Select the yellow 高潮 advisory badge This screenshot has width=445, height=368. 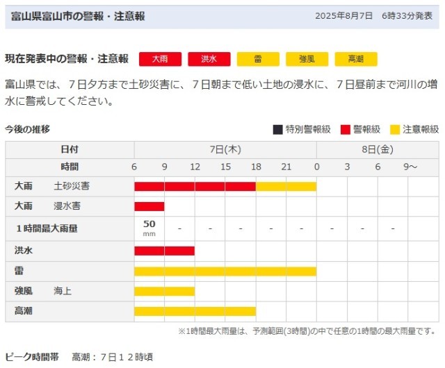point(355,59)
